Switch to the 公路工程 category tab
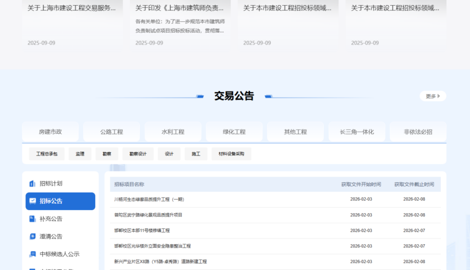Viewport: 470px width, 270px height. point(112,132)
